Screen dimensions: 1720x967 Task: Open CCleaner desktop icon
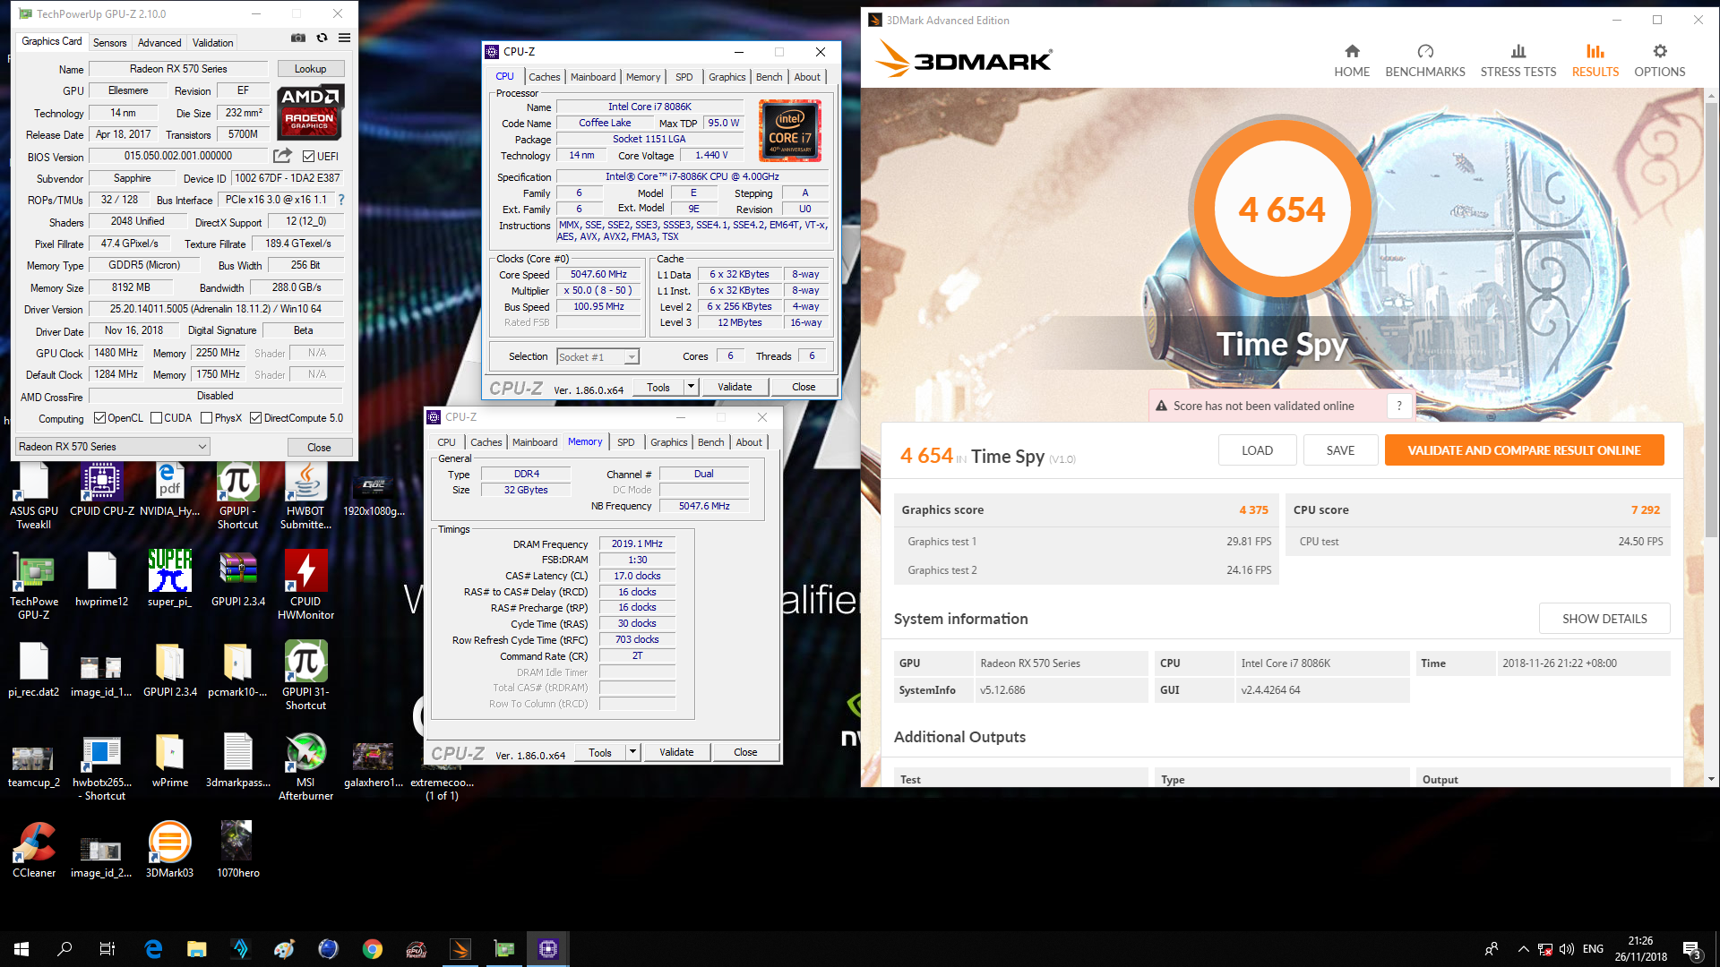(34, 850)
